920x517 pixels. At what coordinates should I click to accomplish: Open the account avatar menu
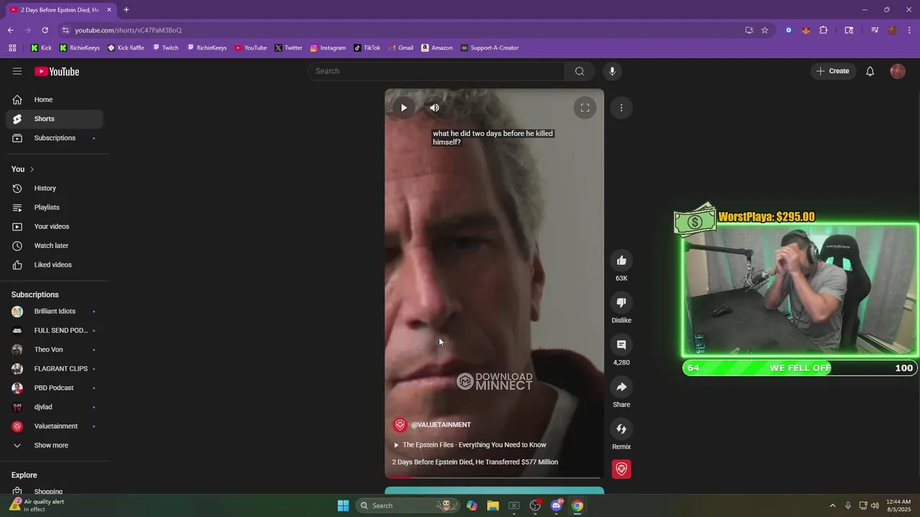[898, 71]
